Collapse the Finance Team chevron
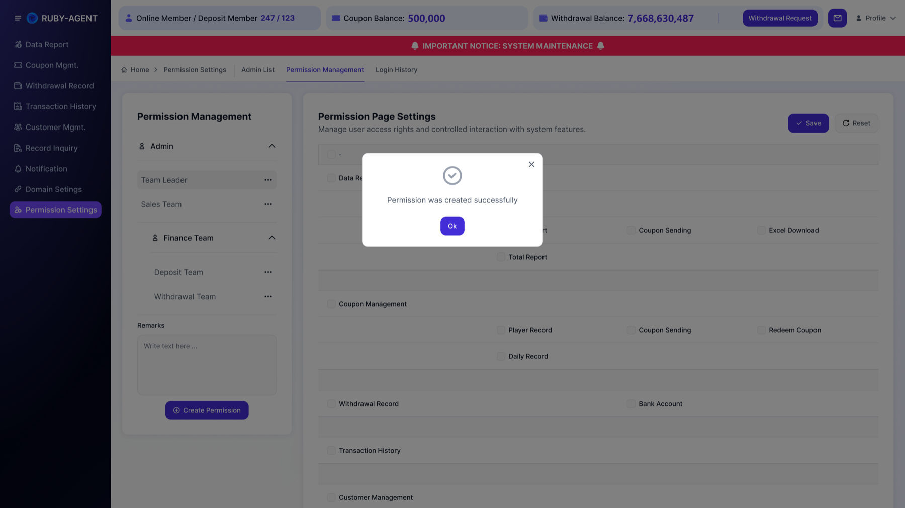905x508 pixels. point(272,238)
